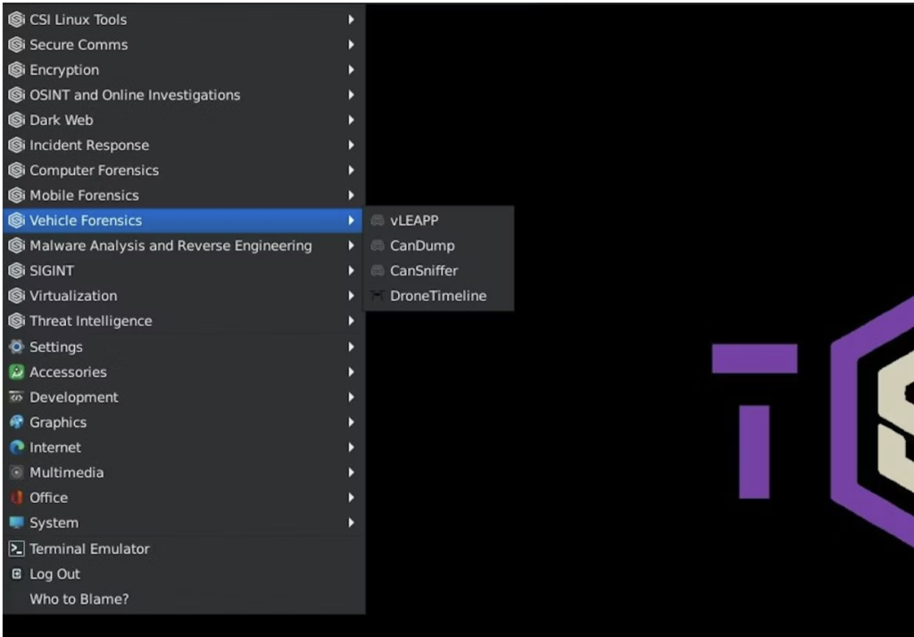Open the Computer Forensics menu entry
The image size is (914, 637).
184,171
